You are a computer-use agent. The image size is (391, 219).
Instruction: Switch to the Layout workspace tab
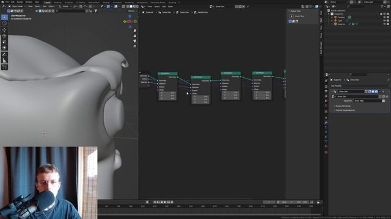47,2
